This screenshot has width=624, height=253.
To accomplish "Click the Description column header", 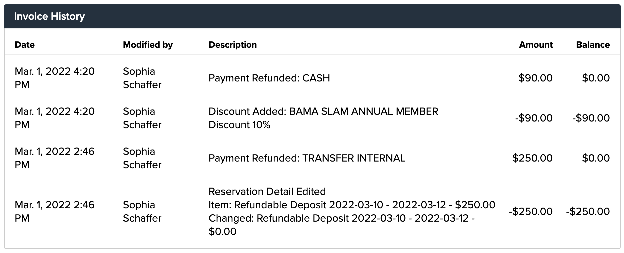I will tap(232, 45).
